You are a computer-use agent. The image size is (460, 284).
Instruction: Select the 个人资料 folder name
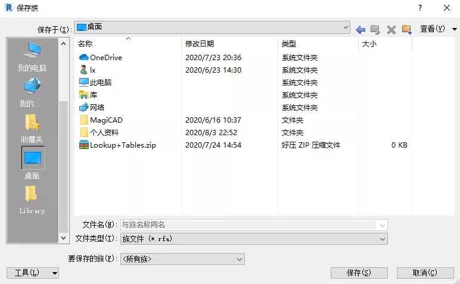pos(104,133)
